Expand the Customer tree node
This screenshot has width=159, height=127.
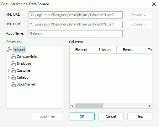9,71
